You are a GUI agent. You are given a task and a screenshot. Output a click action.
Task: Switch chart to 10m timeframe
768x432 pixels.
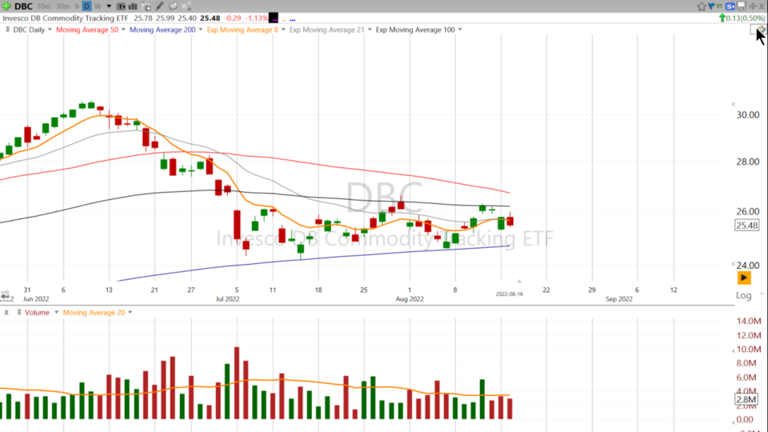pyautogui.click(x=43, y=6)
